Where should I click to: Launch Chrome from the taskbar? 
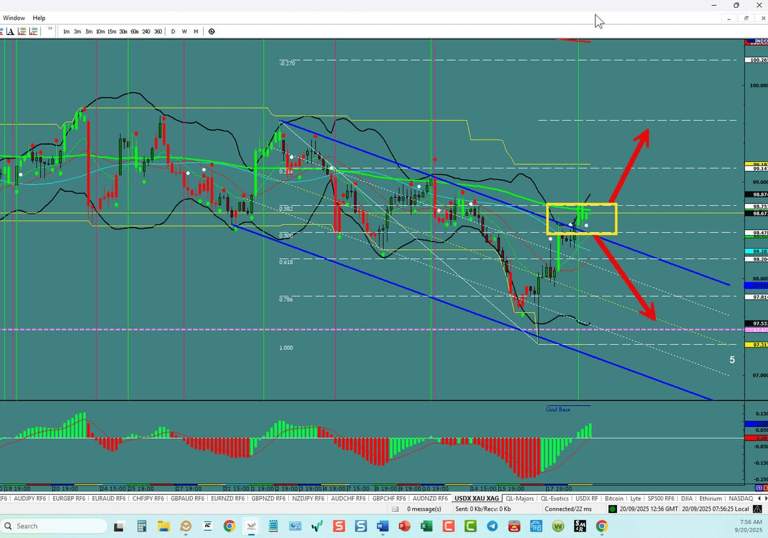click(x=229, y=526)
